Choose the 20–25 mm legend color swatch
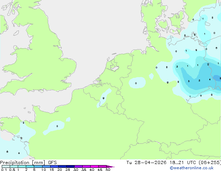The width and height of the screenshot is (221, 171). pyautogui.click(x=62, y=166)
